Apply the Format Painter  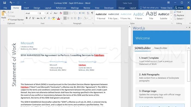16,20
